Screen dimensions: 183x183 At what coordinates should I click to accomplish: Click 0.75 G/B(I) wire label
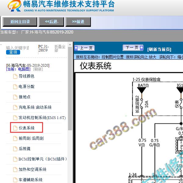point(155,143)
